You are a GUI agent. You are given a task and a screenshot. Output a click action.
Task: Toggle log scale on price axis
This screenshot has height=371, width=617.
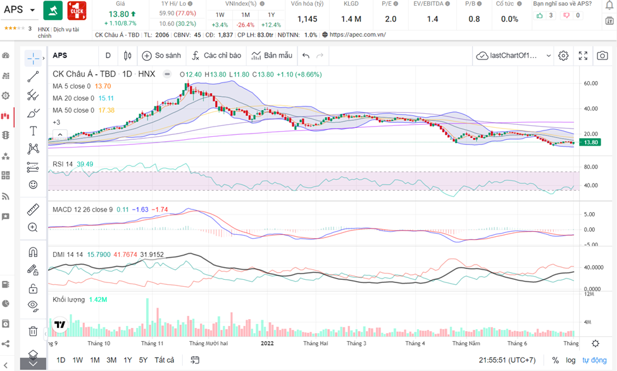click(x=571, y=360)
